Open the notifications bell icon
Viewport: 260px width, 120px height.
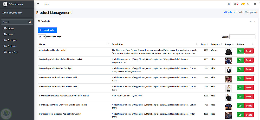coord(242,4)
